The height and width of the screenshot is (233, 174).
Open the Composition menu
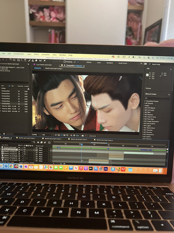click(x=19, y=54)
